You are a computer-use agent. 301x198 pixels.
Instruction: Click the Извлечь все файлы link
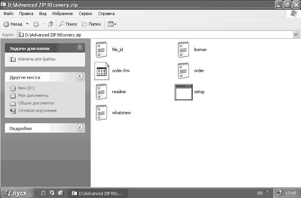coord(36,59)
